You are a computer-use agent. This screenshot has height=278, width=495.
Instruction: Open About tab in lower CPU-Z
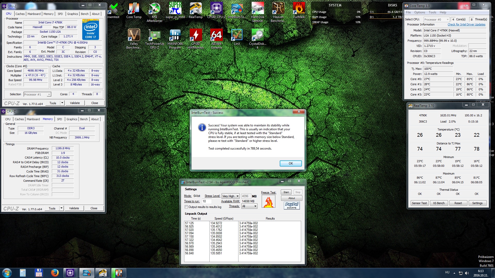[x=95, y=119]
